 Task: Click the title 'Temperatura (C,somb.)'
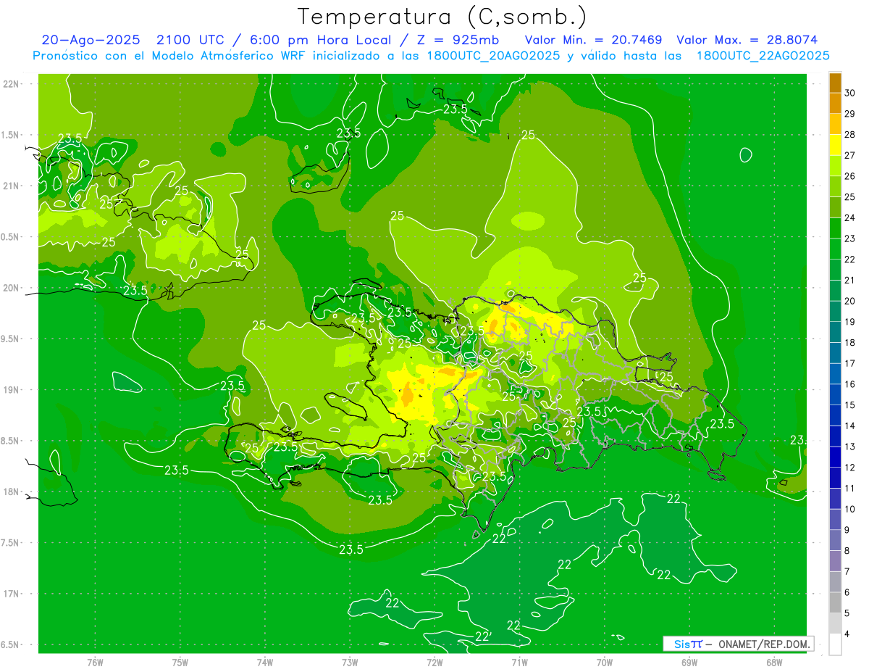[x=442, y=17]
